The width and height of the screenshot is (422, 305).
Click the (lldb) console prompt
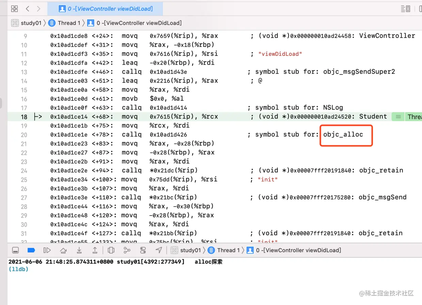click(x=18, y=269)
